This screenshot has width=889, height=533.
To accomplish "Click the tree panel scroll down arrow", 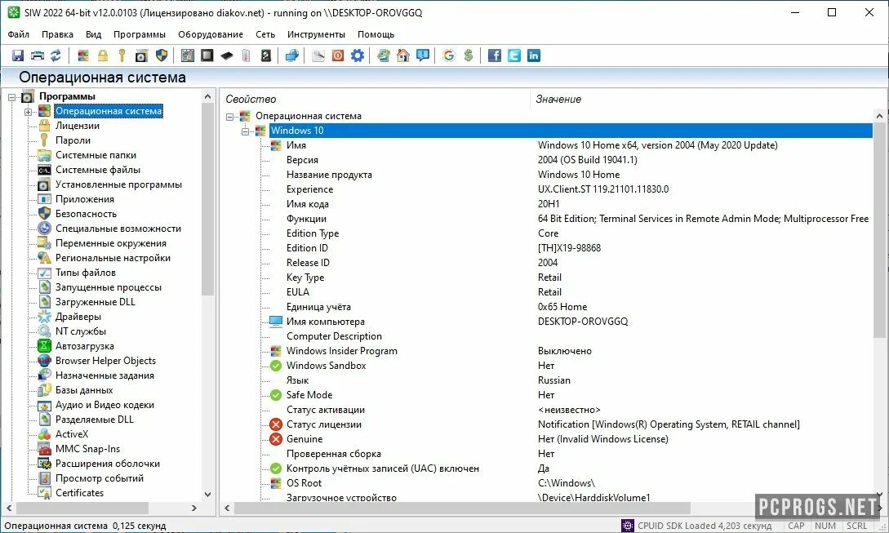I will [207, 495].
